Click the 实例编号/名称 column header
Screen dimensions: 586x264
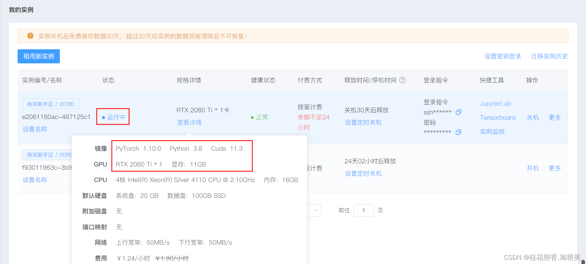42,80
